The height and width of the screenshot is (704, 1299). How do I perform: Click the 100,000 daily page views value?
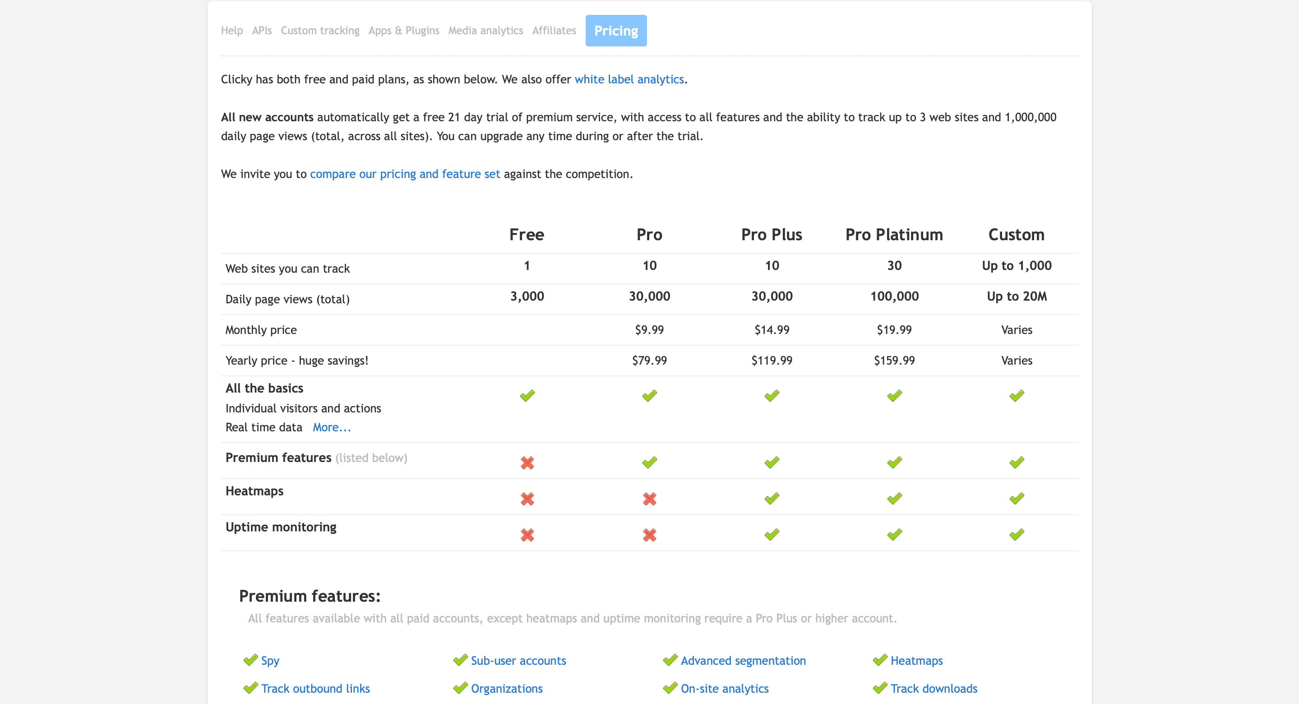[894, 297]
